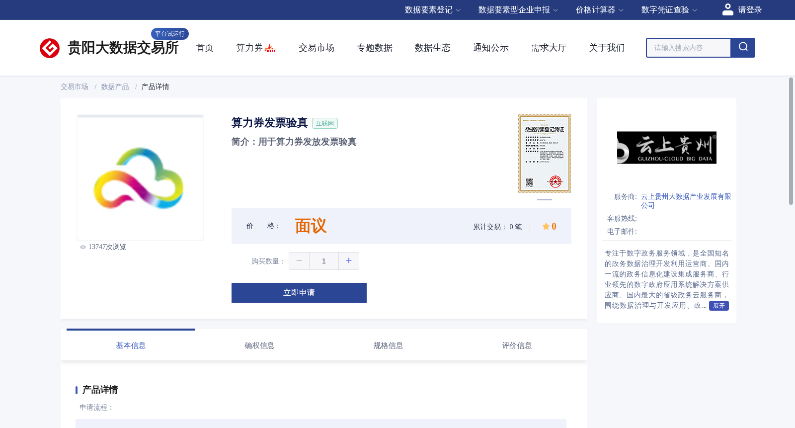Open the 数据生态 menu item
This screenshot has height=428, width=795.
click(x=433, y=48)
